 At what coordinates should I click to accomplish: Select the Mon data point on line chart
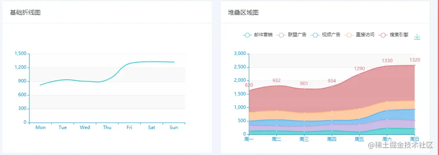pos(41,85)
